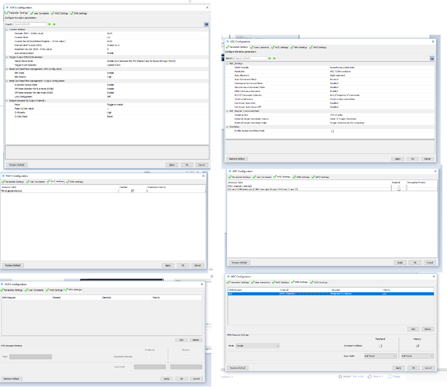Click 'Trigger detection on the rising edge' value
The height and width of the screenshot is (388, 447).
[x=347, y=123]
